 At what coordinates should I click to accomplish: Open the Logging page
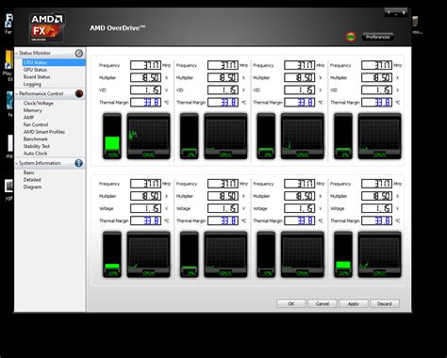32,84
